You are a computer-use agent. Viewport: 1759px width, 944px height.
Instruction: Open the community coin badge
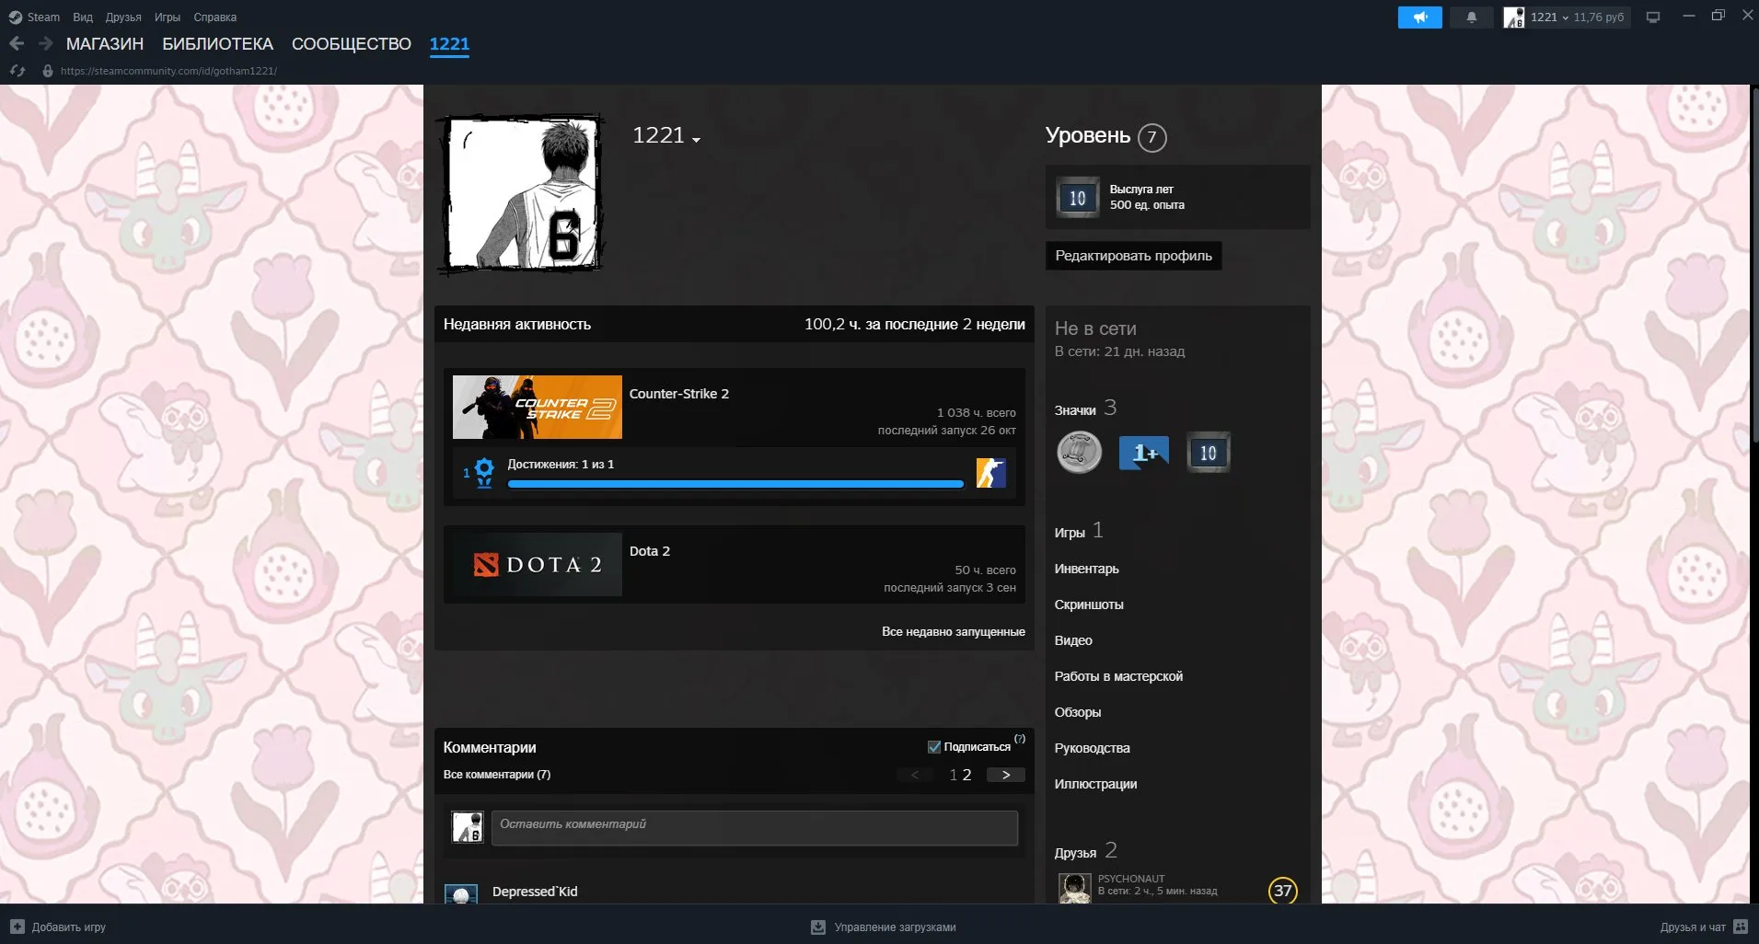point(1079,453)
